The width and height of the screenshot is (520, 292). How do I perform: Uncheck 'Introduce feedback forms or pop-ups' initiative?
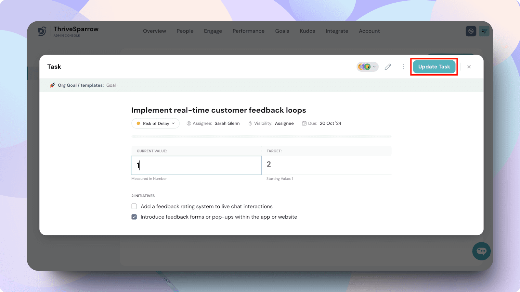click(134, 217)
